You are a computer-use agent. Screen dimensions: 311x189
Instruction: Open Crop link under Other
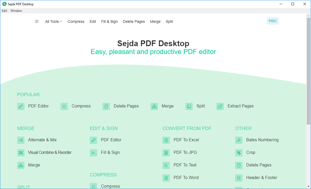251,153
